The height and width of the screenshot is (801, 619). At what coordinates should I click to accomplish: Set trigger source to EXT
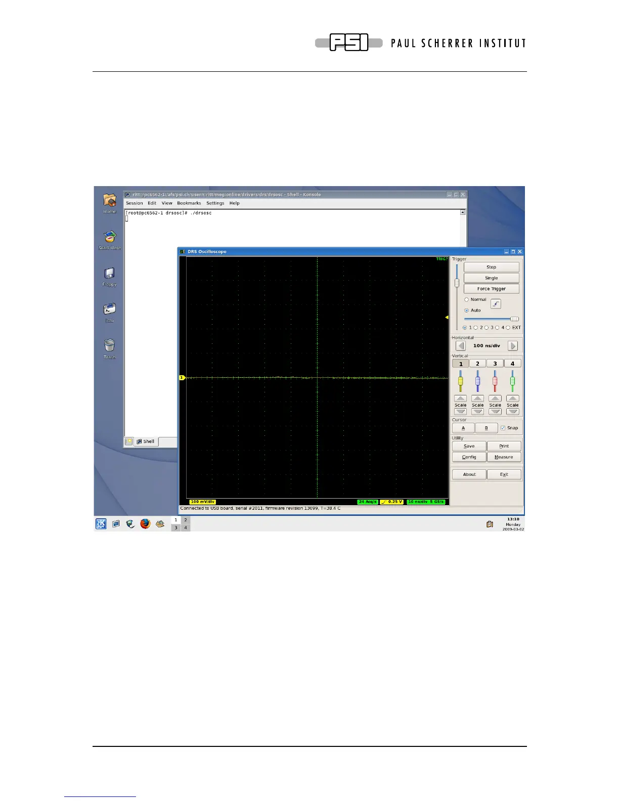[x=508, y=328]
